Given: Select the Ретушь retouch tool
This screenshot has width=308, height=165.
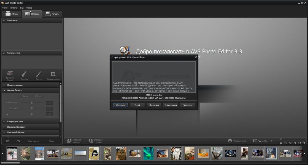Looking at the screenshot, I should (x=24, y=76).
